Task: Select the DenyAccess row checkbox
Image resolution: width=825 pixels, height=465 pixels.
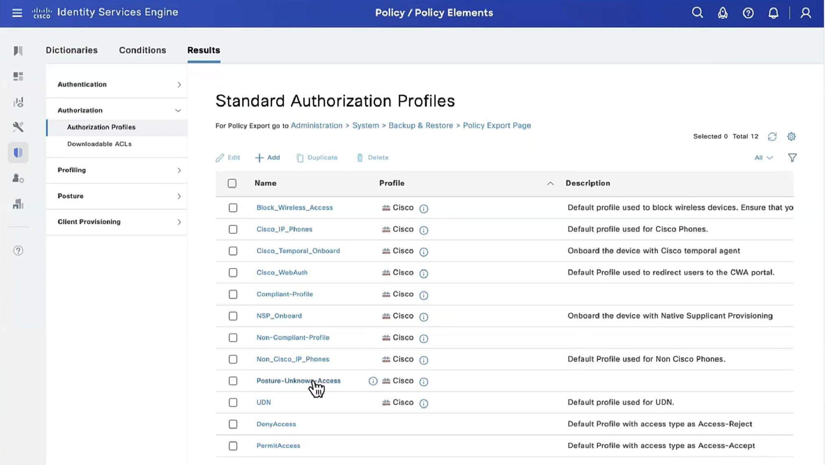Action: 233,424
